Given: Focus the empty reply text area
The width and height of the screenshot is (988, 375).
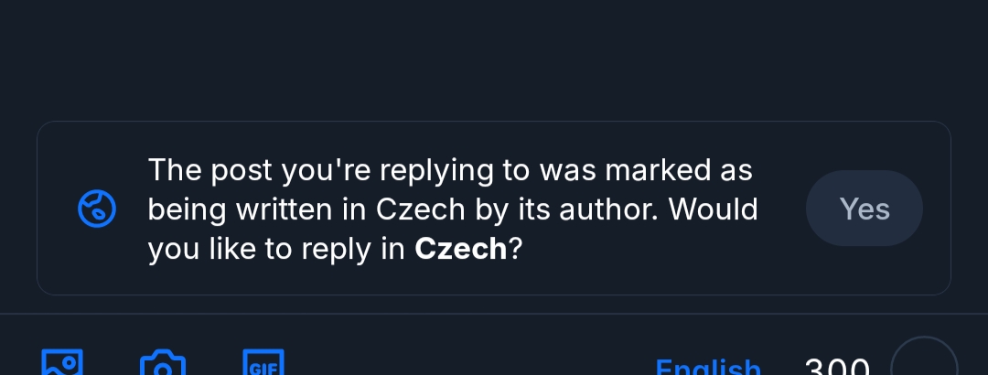Looking at the screenshot, I should 494,55.
